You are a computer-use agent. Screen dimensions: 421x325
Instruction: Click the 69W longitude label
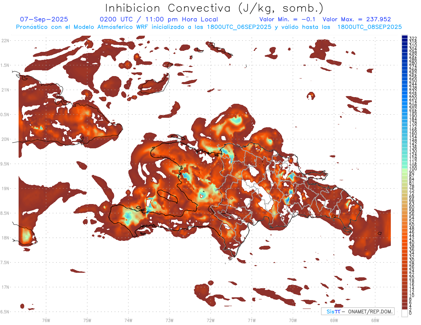(x=334, y=320)
